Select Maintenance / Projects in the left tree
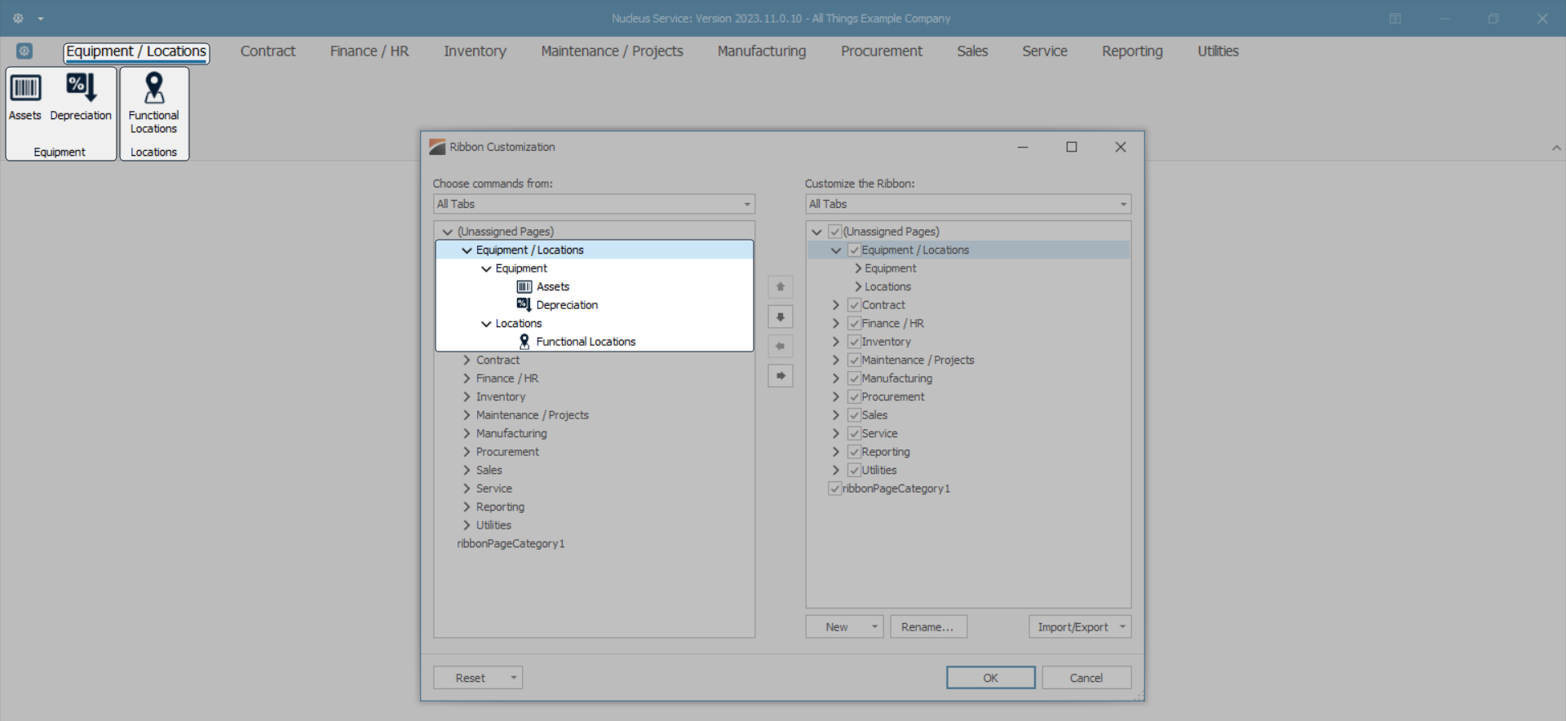 (x=533, y=415)
